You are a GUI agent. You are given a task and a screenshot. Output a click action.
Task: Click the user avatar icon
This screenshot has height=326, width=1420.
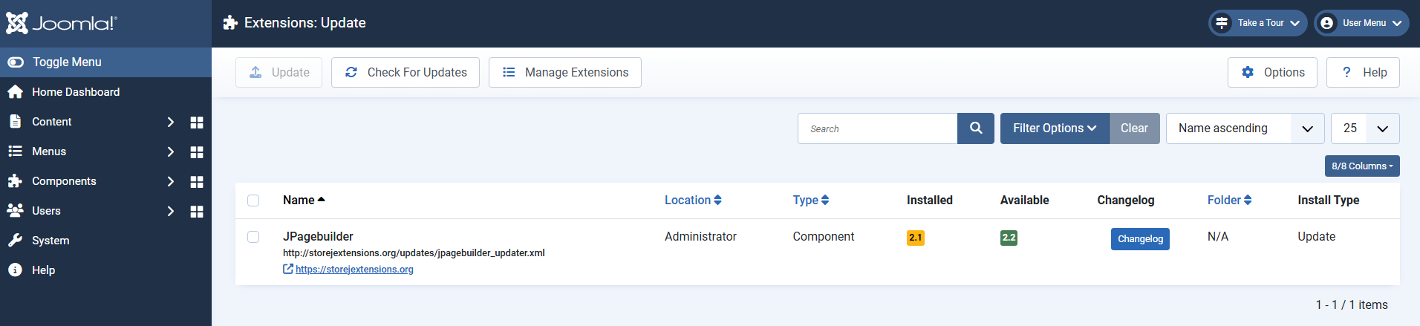(1326, 23)
